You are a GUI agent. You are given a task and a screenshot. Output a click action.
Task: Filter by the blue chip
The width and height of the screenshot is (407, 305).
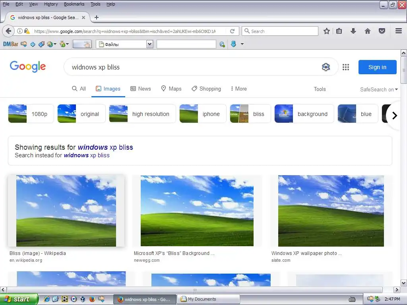click(x=358, y=114)
